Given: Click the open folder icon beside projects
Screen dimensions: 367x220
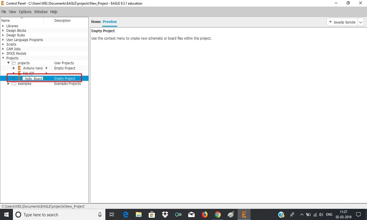Looking at the screenshot, I should pos(14,63).
